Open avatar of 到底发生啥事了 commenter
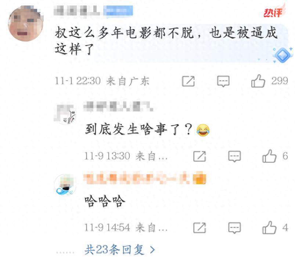Viewport: 295px width, 257px height. (x=65, y=113)
